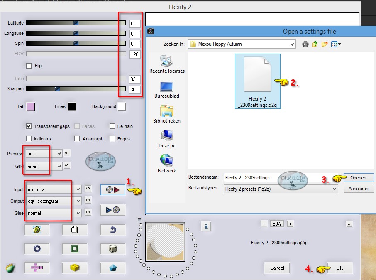Click the up one folder icon
The image size is (376, 280).
tap(315, 44)
